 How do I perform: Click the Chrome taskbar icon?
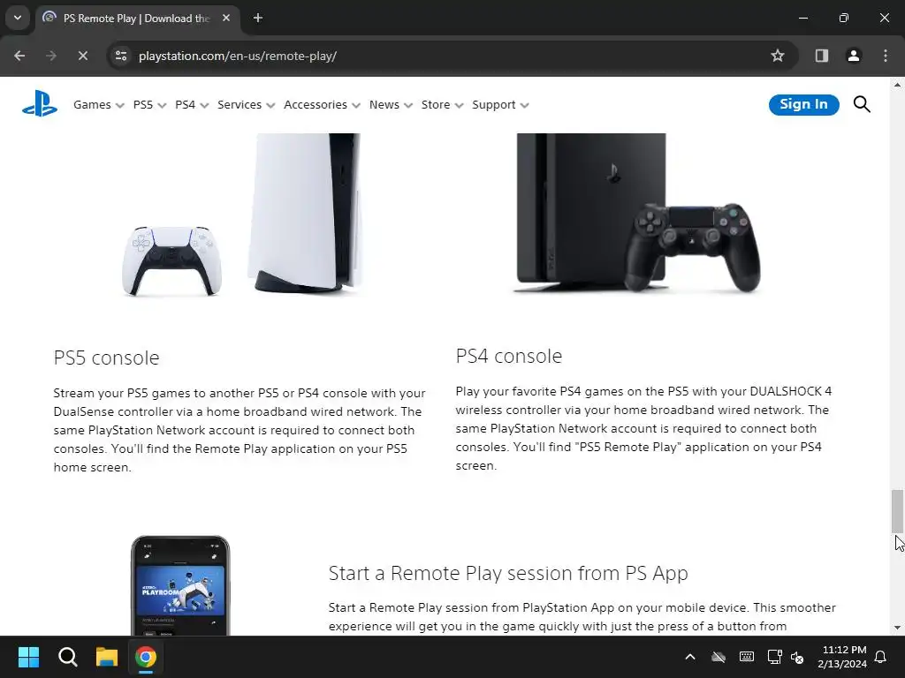(146, 657)
